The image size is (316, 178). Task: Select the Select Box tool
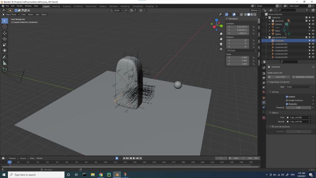point(5,21)
